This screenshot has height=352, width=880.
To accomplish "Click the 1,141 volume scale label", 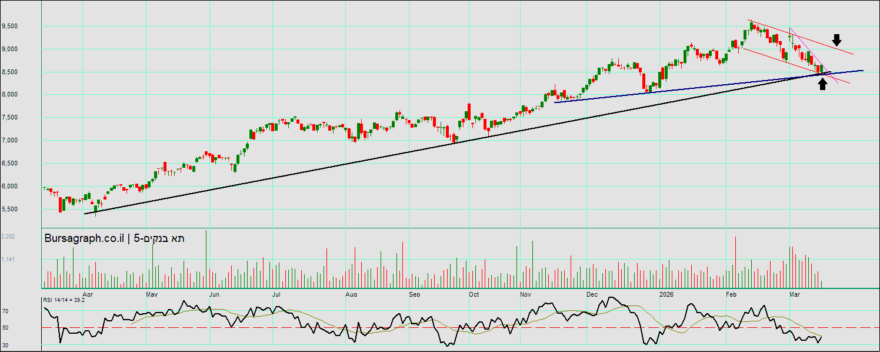I will click(8, 260).
